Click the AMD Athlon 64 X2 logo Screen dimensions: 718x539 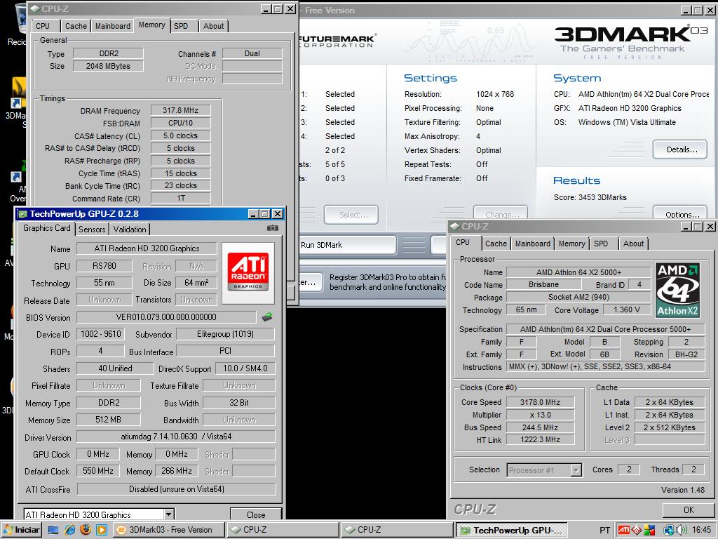[x=677, y=290]
